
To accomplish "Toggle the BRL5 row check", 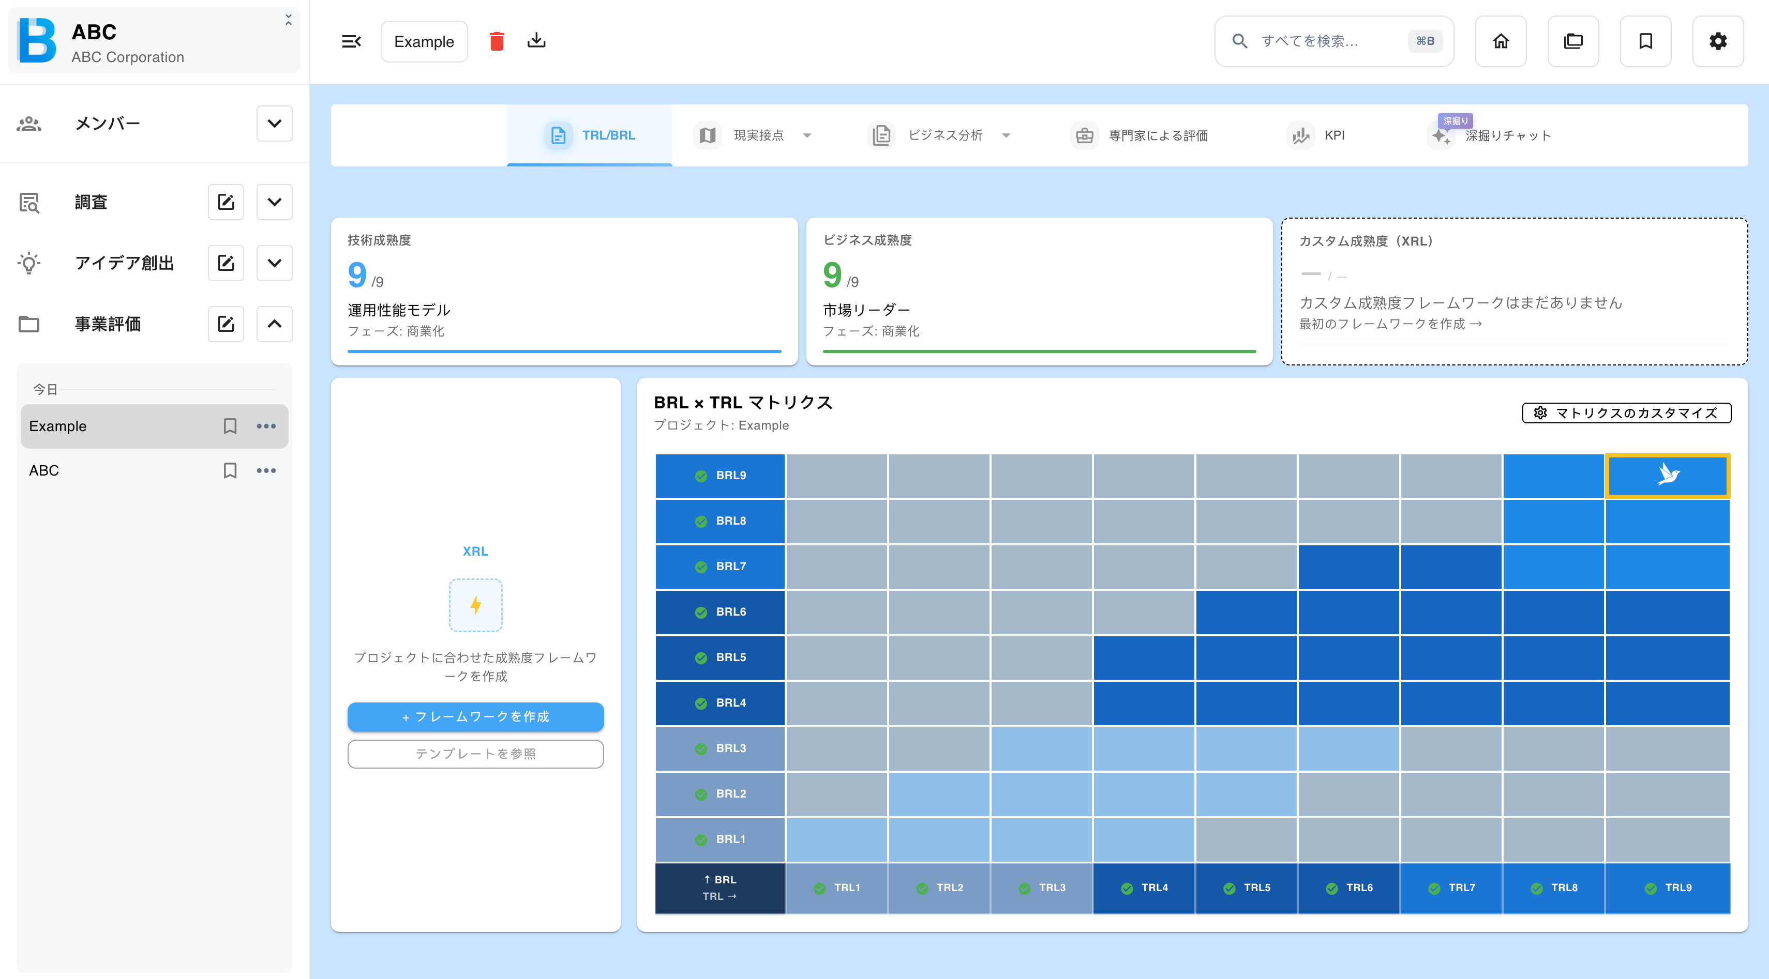I will 700,658.
